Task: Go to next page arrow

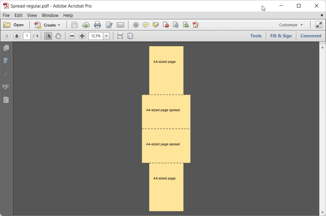Action: pos(17,36)
